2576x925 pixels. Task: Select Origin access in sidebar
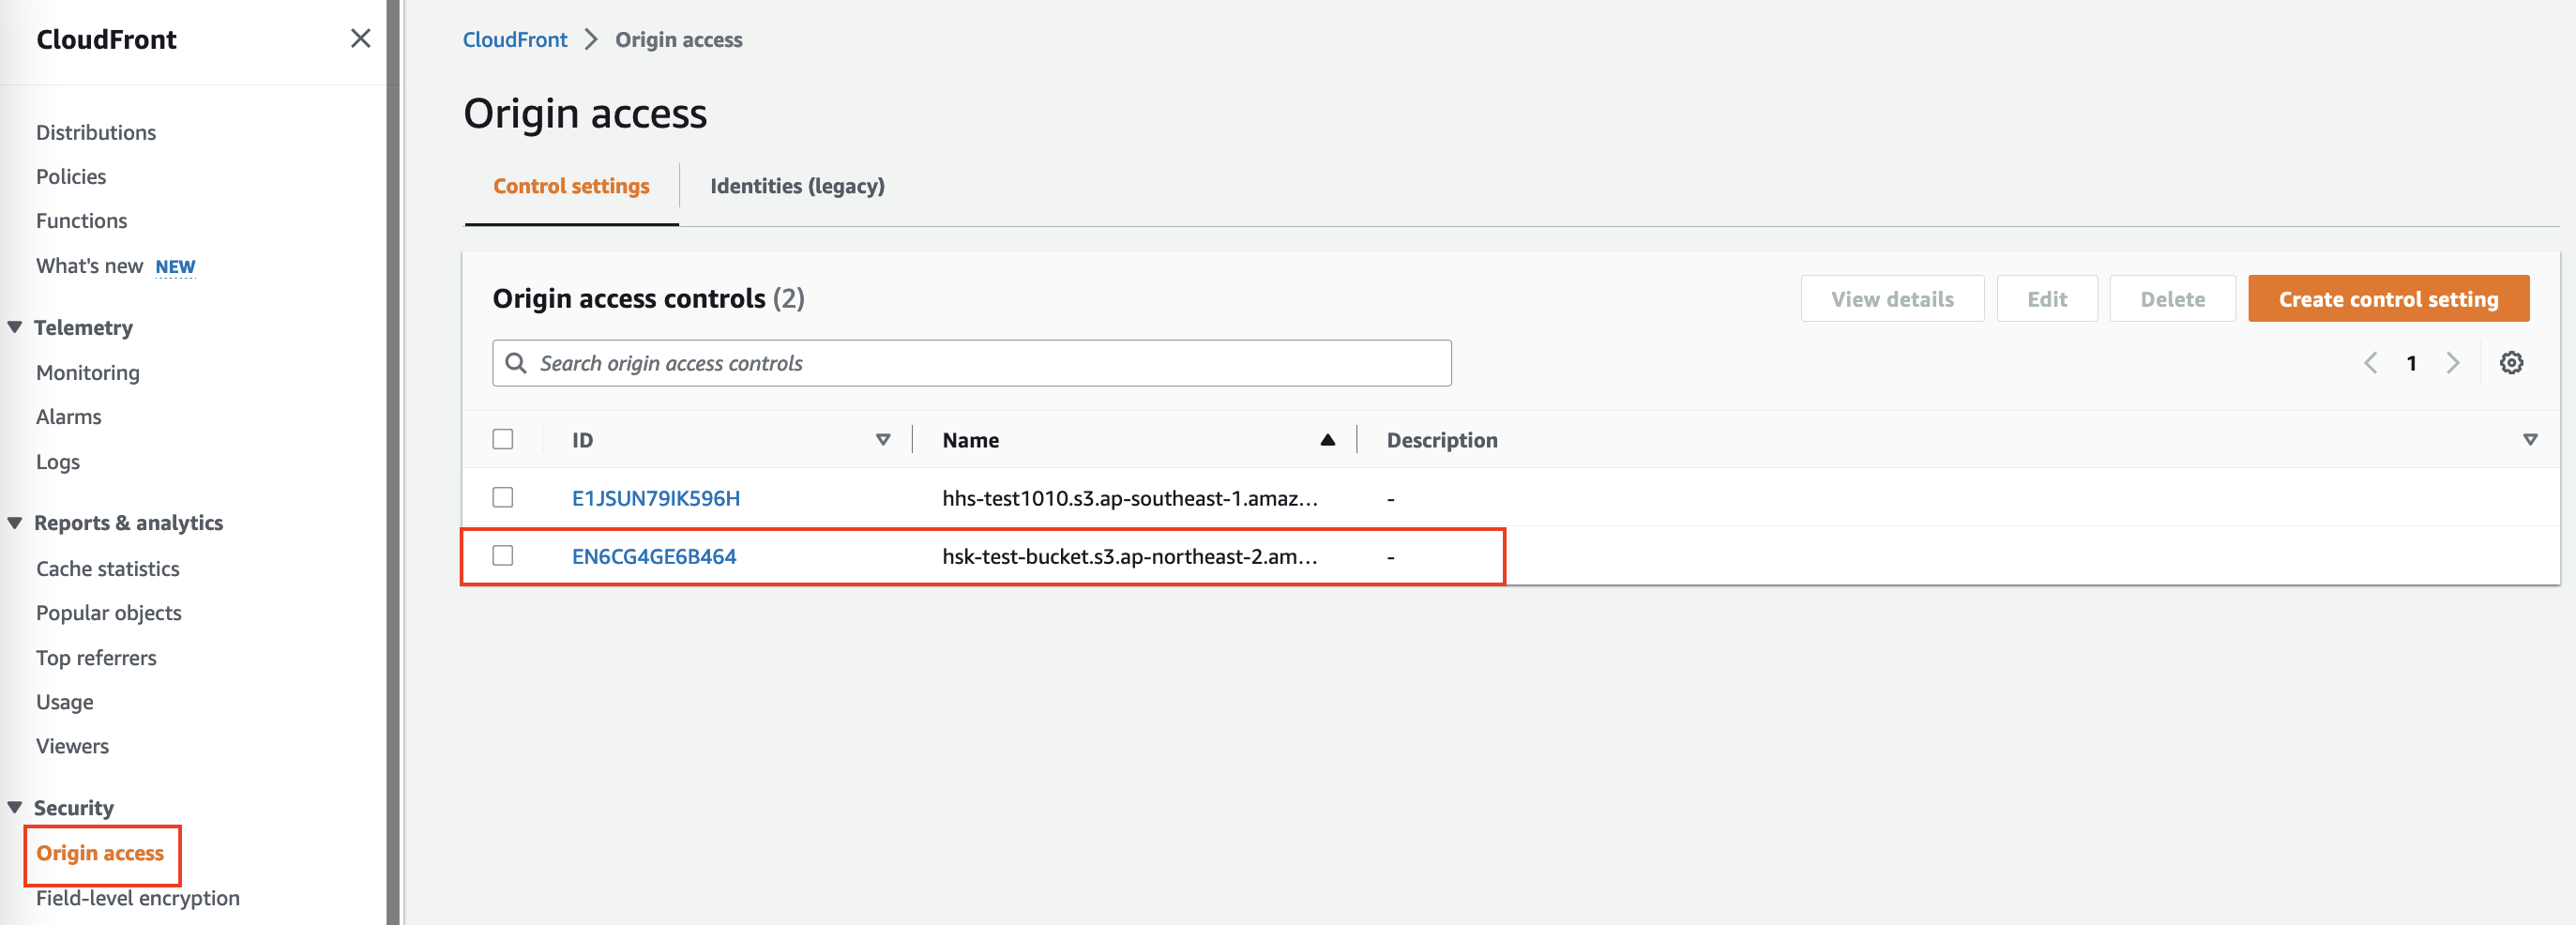[x=100, y=853]
